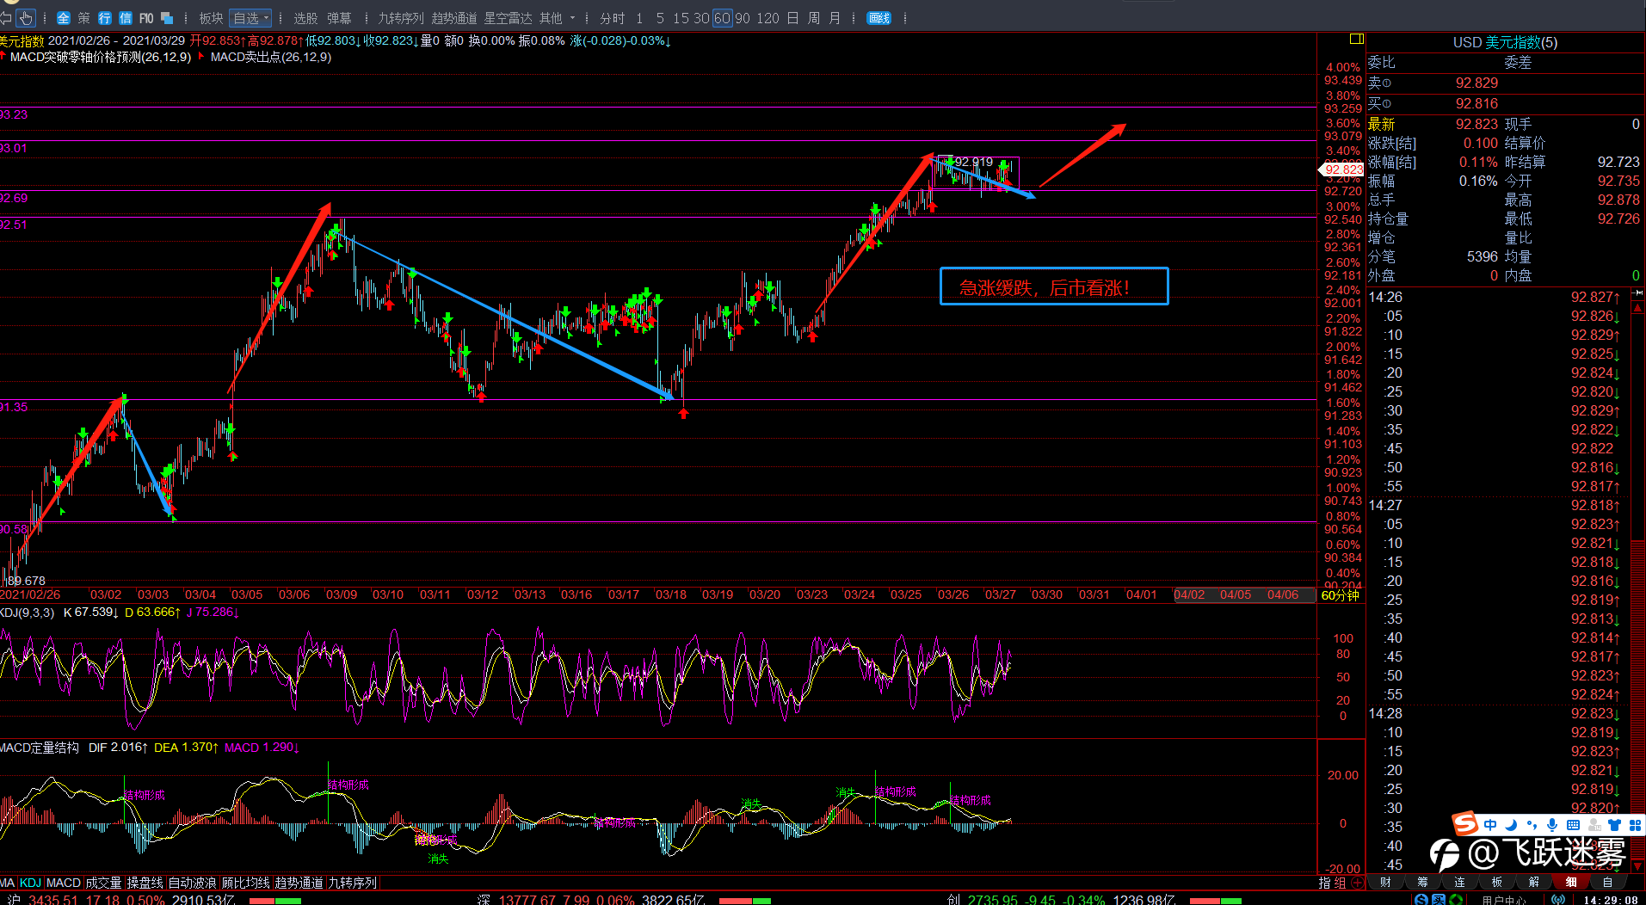Image resolution: width=1646 pixels, height=905 pixels.
Task: Select the 60-minute period
Action: [x=722, y=17]
